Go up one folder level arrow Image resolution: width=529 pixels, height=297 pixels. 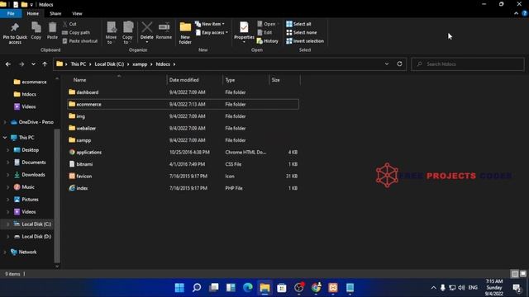tap(45, 64)
